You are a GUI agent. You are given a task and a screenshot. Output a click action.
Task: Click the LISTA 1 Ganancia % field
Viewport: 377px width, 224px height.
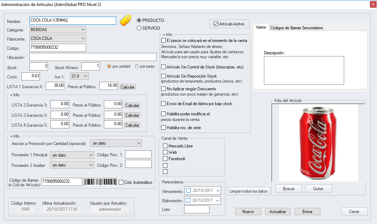(x=55, y=86)
